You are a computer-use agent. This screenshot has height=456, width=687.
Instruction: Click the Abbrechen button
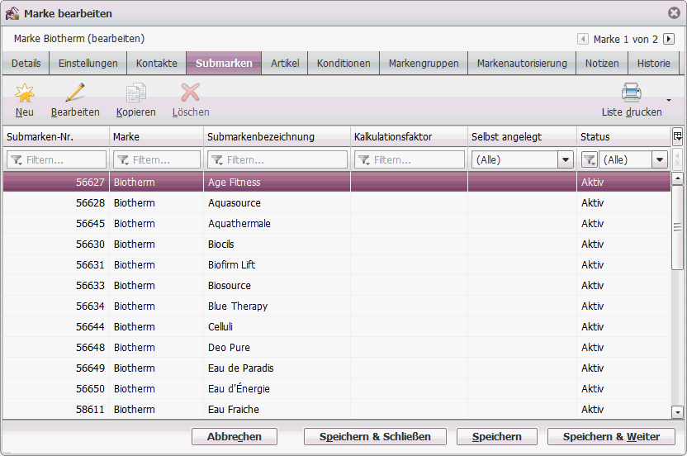coord(235,437)
